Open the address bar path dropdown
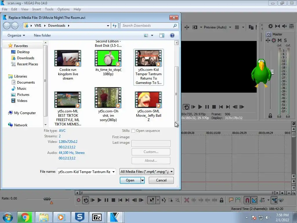 [108, 26]
